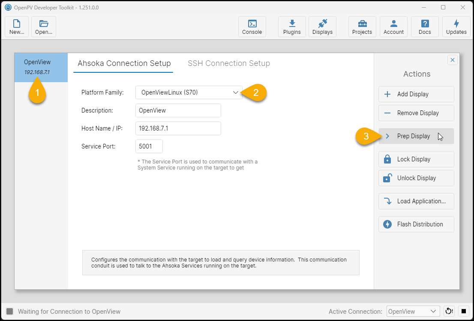Viewport: 474px width, 321px height.
Task: Open the Console toolbar button
Action: pos(252,27)
